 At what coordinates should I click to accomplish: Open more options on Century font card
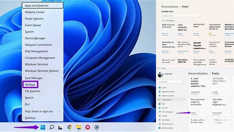coord(208,99)
